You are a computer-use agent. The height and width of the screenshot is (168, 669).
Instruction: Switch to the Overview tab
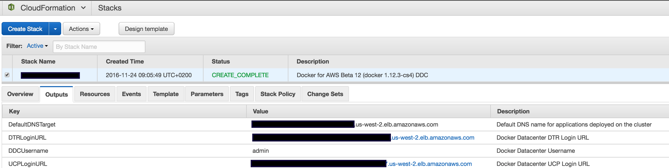click(20, 94)
